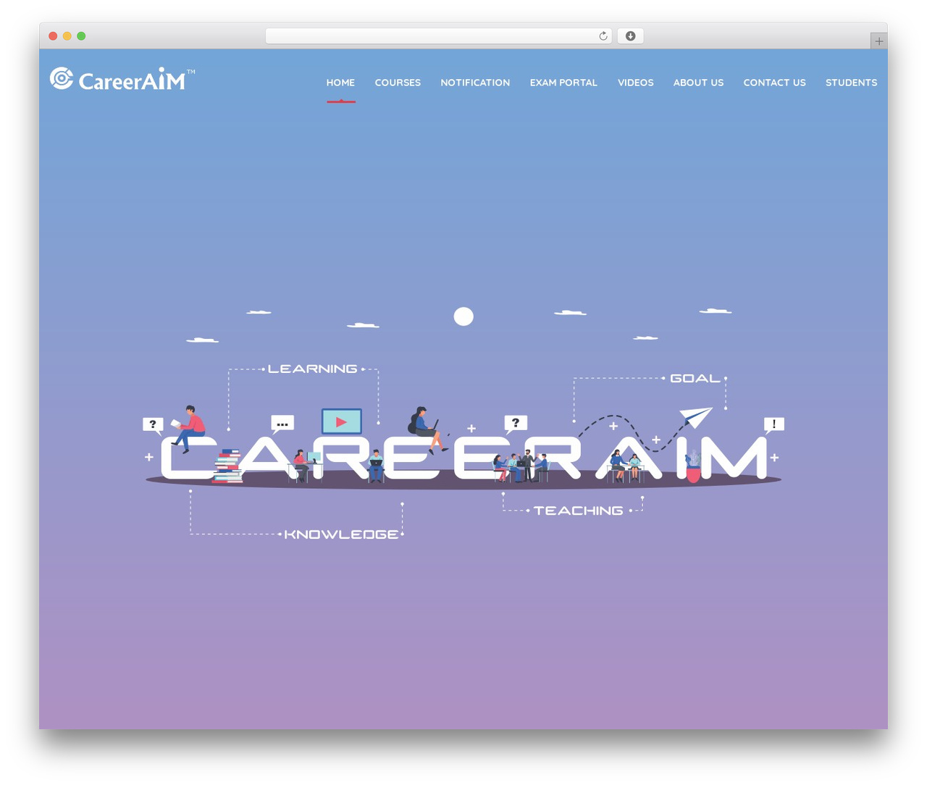This screenshot has height=785, width=927.
Task: Open the COURSES menu item
Action: (x=398, y=83)
